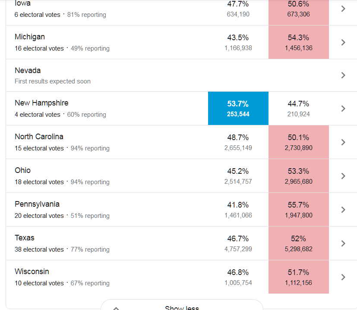Click Ohio's 53.3% highlighted result cell
This screenshot has height=310, width=357.
[x=298, y=176]
